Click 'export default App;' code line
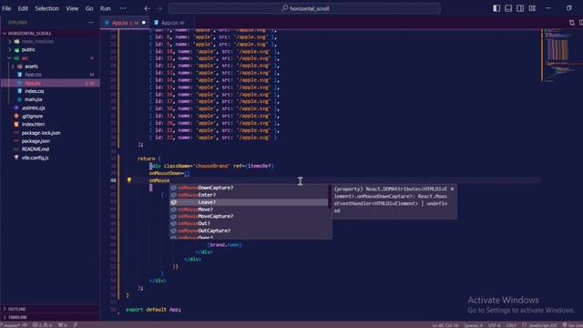The image size is (583, 328). coord(154,310)
